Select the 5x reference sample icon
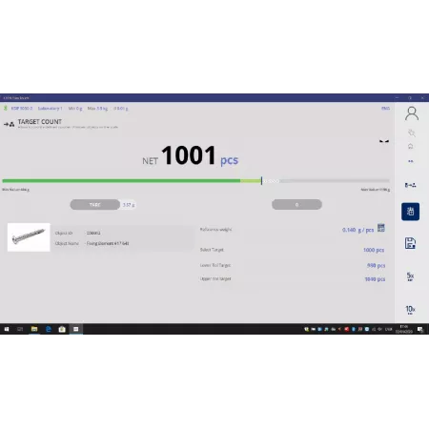 410,276
